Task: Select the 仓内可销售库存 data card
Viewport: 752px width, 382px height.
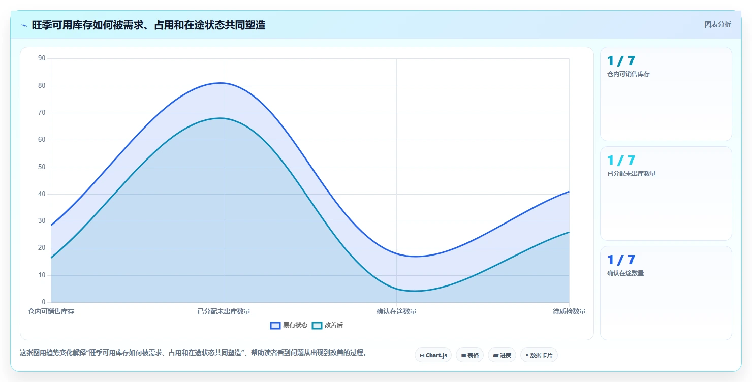Action: click(666, 94)
